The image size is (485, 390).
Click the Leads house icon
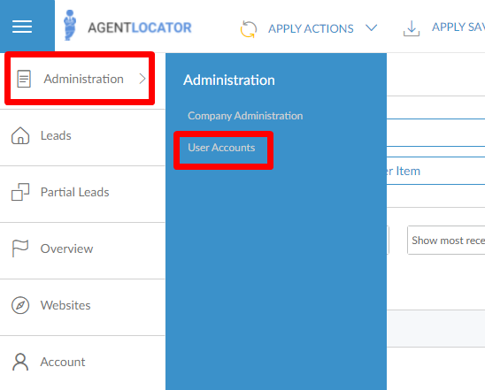coord(20,135)
